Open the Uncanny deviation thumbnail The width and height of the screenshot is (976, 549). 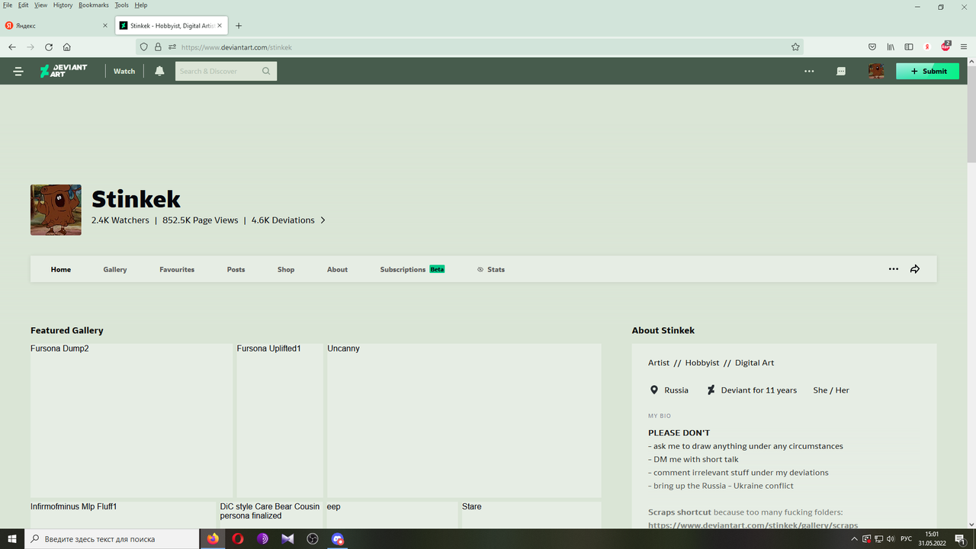pos(464,420)
